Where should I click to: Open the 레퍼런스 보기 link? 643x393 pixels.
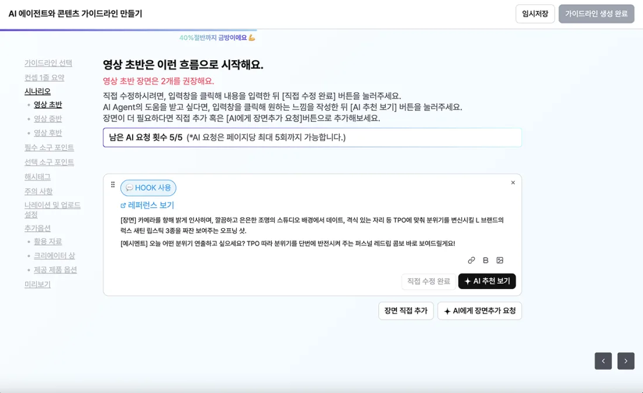click(147, 206)
